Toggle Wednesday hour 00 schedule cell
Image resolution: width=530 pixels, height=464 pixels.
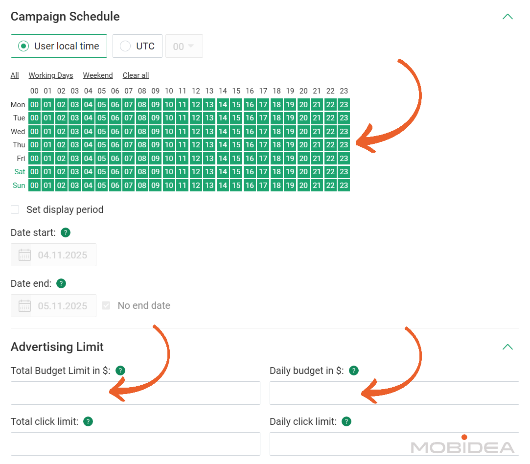click(x=34, y=132)
